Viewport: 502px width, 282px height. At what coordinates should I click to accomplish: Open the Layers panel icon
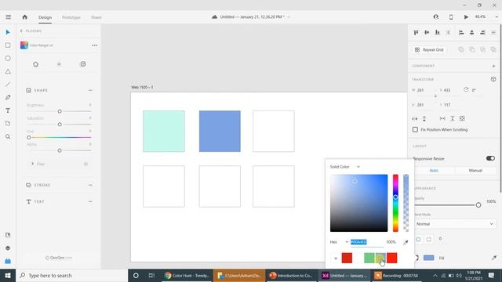[x=8, y=248]
